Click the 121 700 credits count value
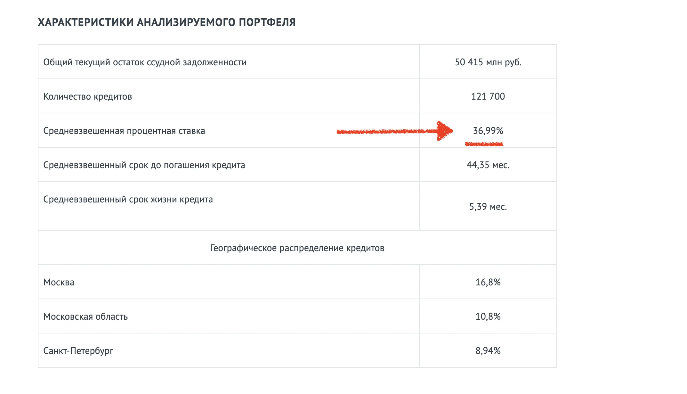The image size is (687, 394). coord(488,96)
